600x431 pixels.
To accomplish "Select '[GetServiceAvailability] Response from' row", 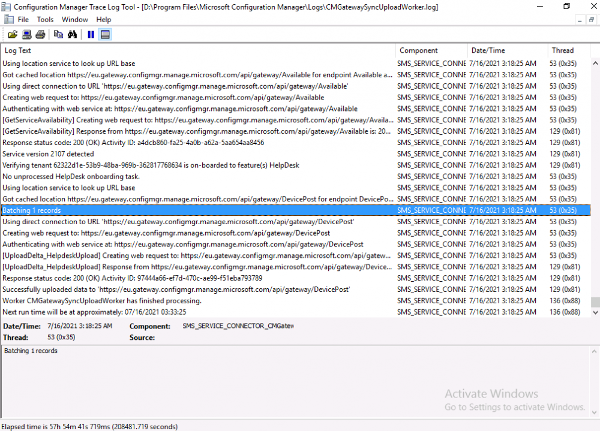I will (295, 131).
